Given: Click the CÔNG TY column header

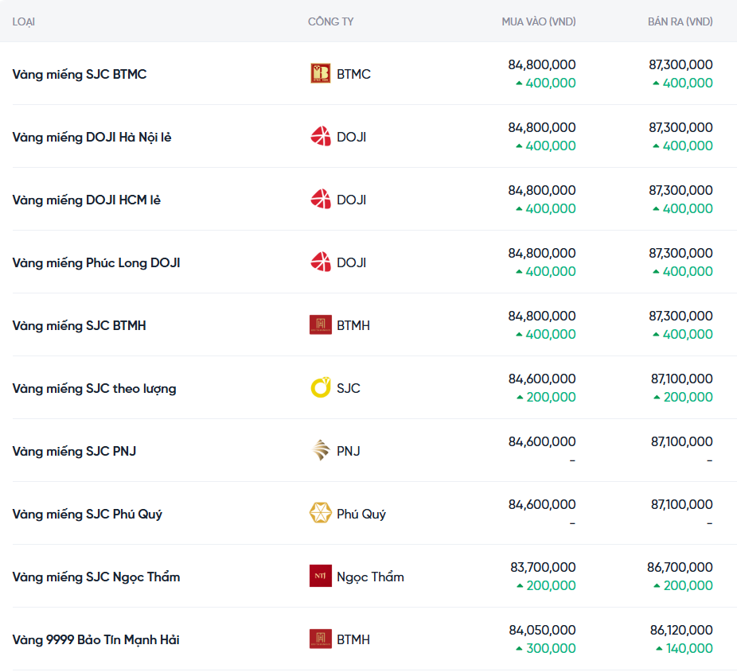Looking at the screenshot, I should (330, 21).
